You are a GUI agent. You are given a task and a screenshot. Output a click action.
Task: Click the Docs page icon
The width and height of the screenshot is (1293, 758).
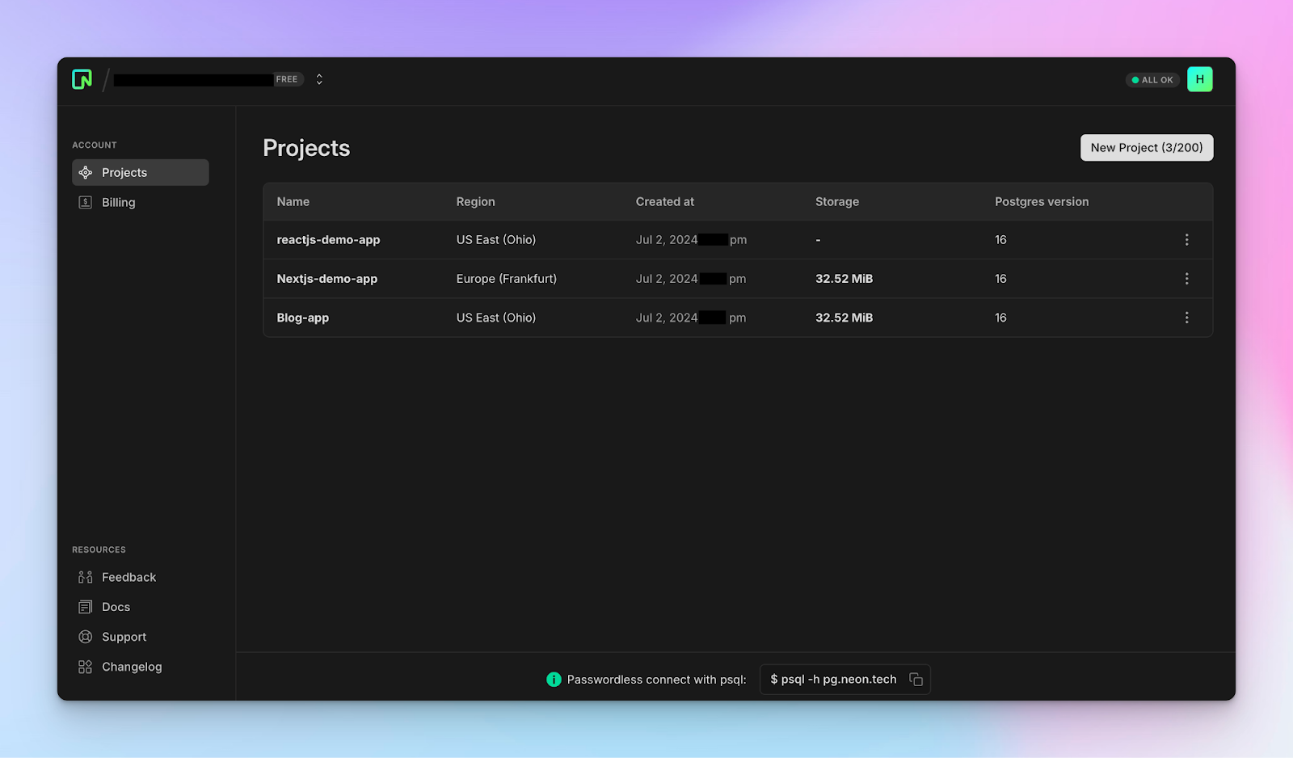click(86, 607)
